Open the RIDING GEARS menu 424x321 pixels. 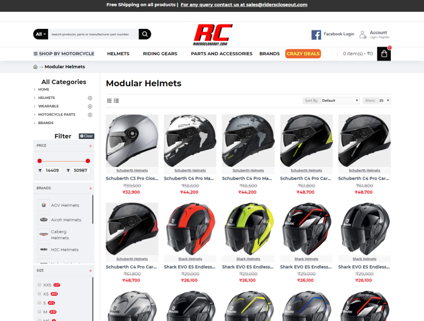click(x=160, y=53)
